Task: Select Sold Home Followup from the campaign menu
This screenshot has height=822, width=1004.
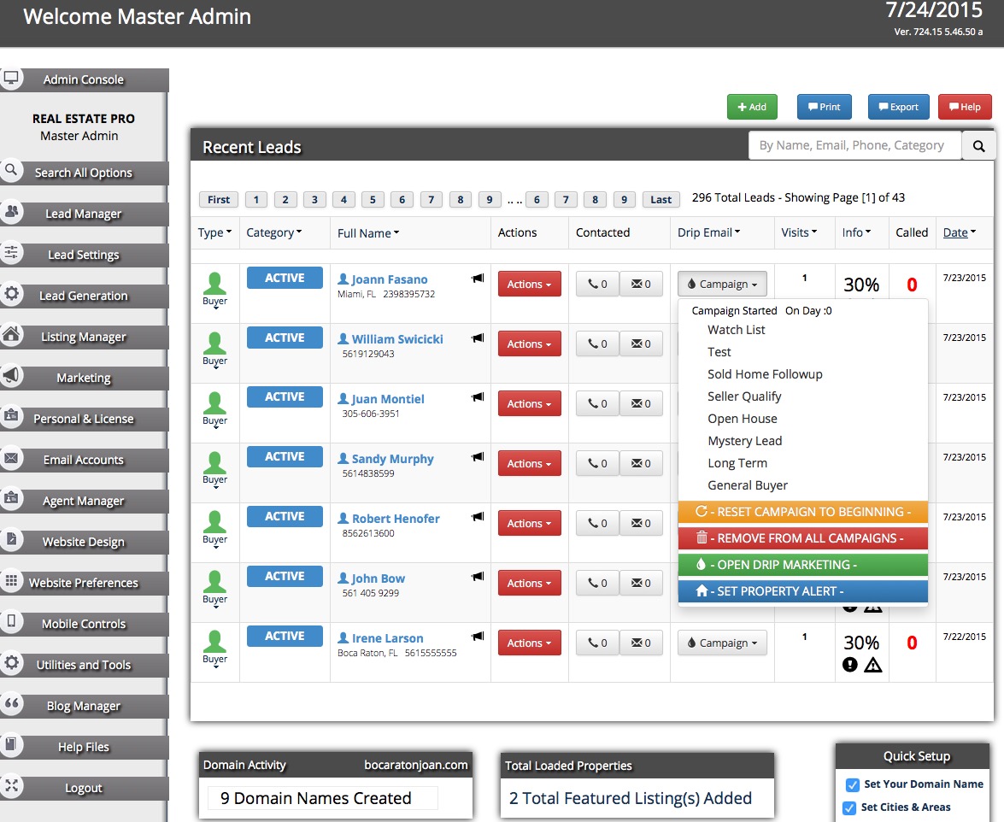Action: click(765, 374)
